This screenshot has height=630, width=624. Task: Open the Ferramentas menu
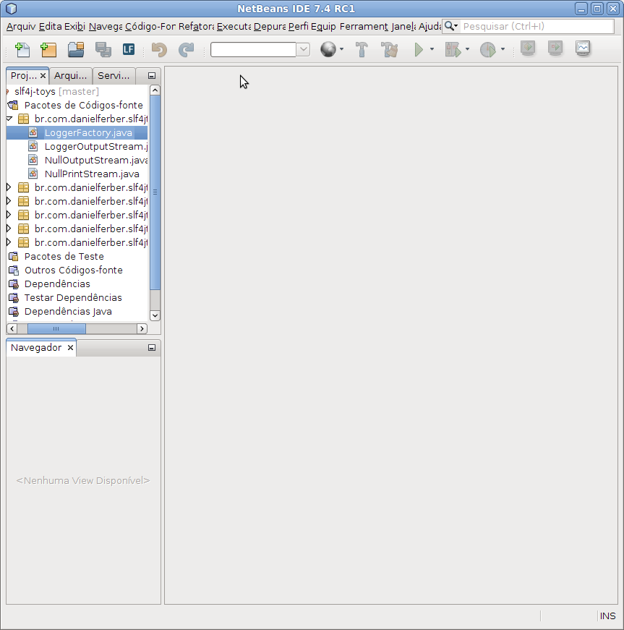(x=364, y=27)
